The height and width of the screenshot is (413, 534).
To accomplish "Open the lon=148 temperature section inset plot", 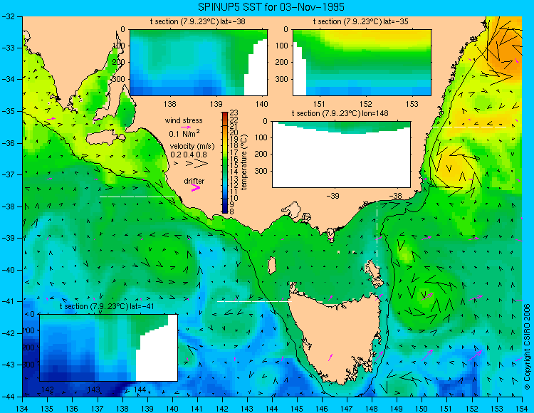I will coord(341,155).
